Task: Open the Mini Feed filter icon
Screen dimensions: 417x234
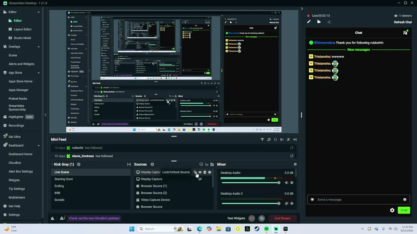Action: [262, 139]
